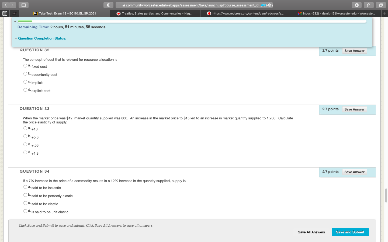Screen dimensions: 388x242
Task: Click the page vertical scrollbar thumb
Action: pos(386,195)
